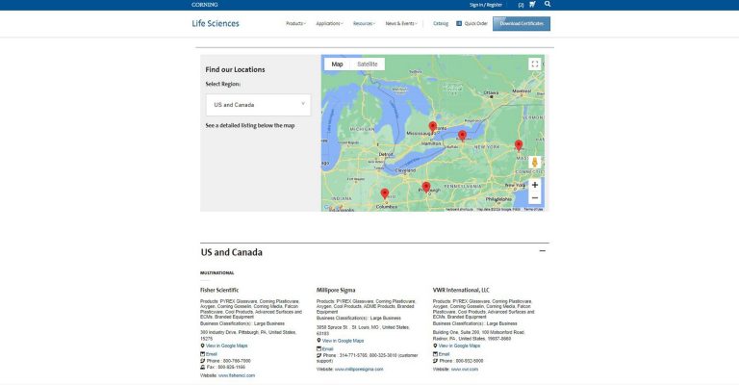739x385 pixels.
Task: Open VWR International View in Google Maps
Action: [459, 346]
